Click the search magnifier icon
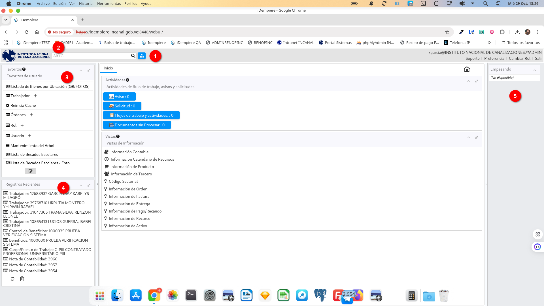The image size is (544, 306). tap(133, 56)
